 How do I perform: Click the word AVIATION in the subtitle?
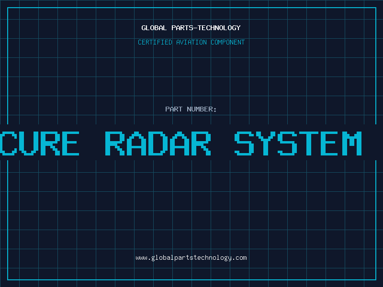click(192, 42)
